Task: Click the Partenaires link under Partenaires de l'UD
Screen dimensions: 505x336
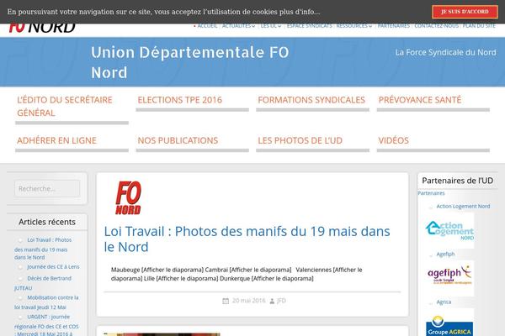Action: pos(431,193)
